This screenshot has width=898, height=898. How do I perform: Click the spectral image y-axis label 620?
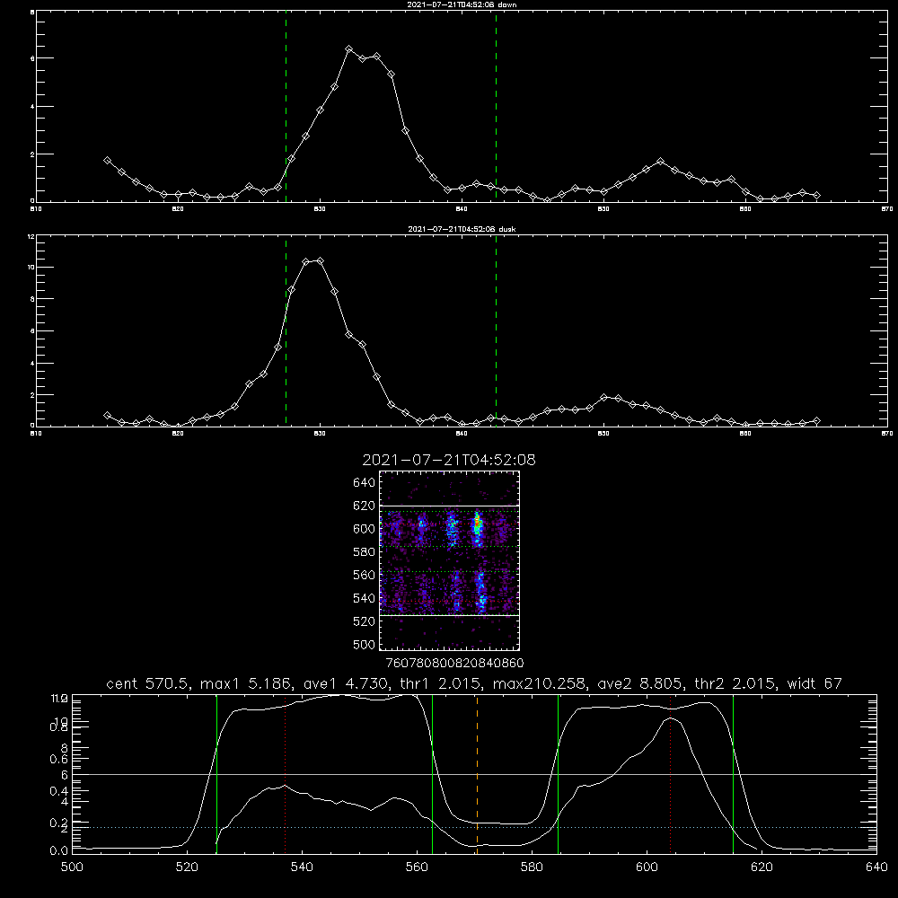click(x=364, y=506)
